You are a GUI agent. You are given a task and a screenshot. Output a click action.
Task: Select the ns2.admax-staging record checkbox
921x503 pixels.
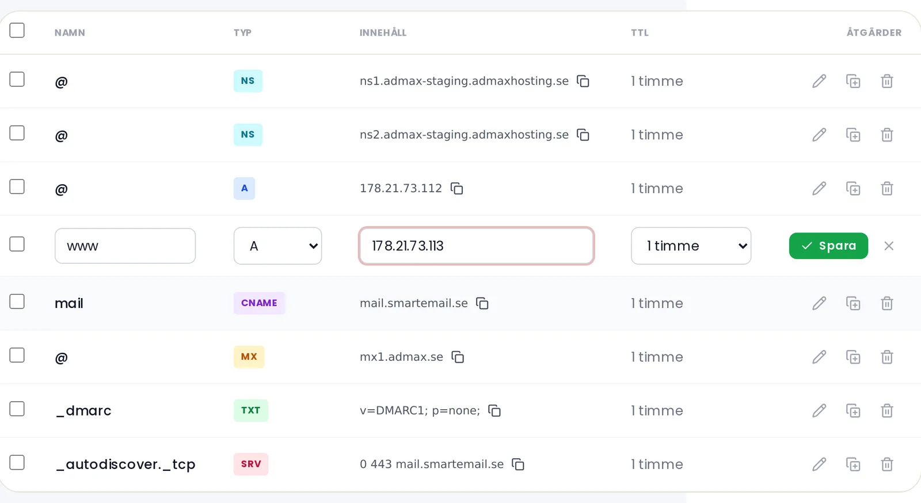pos(17,133)
